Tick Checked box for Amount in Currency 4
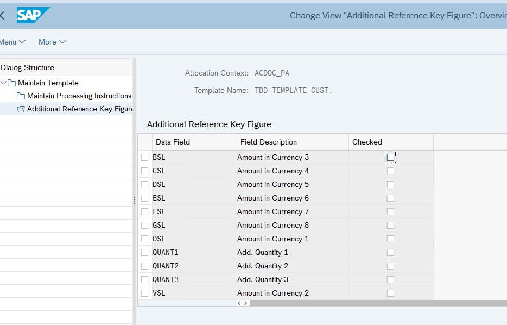The width and height of the screenshot is (507, 325). coord(391,171)
